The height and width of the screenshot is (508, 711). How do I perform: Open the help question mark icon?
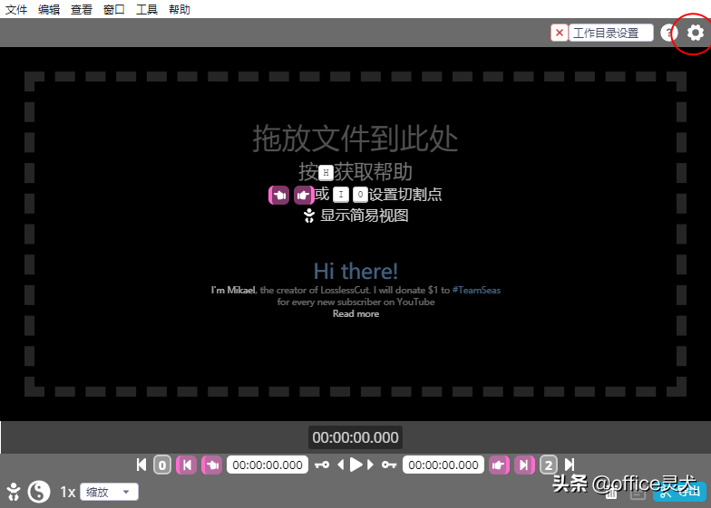669,33
